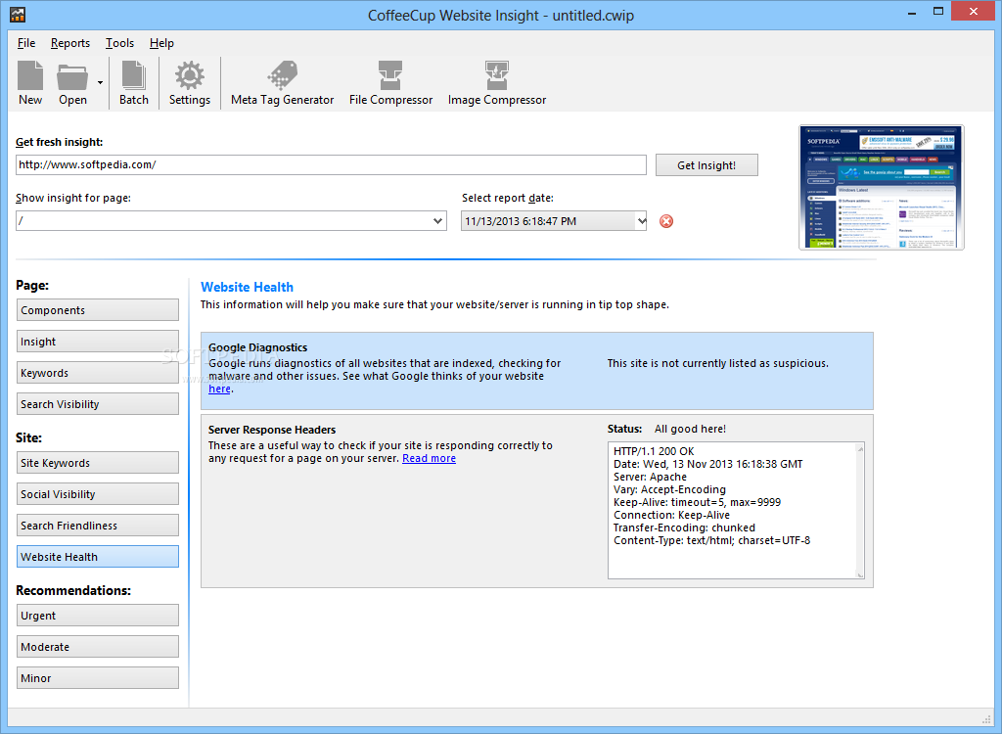Click the URL field with softpedia address
The width and height of the screenshot is (1002, 734).
point(331,165)
